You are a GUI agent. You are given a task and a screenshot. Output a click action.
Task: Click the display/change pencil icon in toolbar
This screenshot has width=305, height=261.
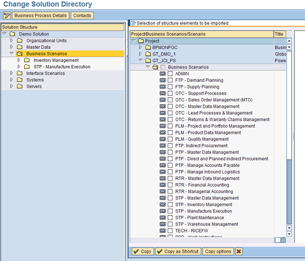7,16
